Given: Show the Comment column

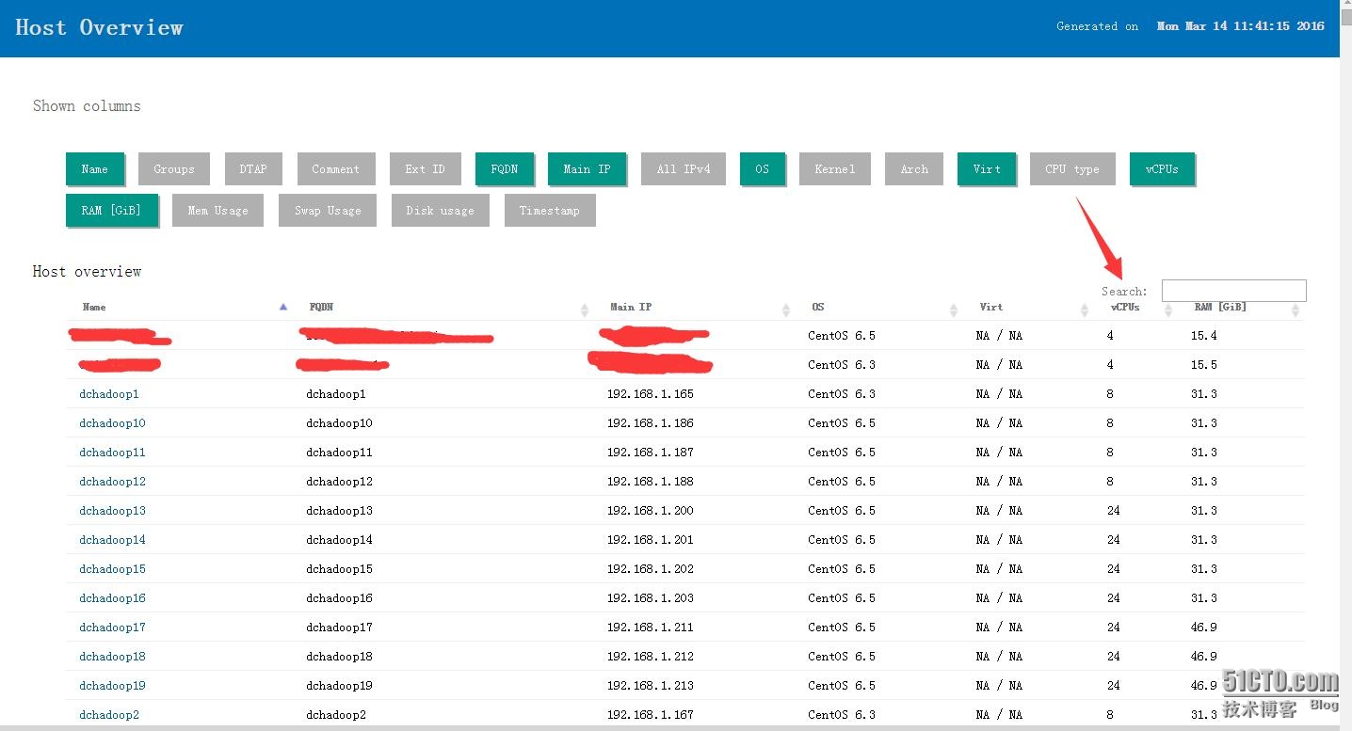Looking at the screenshot, I should coord(336,168).
